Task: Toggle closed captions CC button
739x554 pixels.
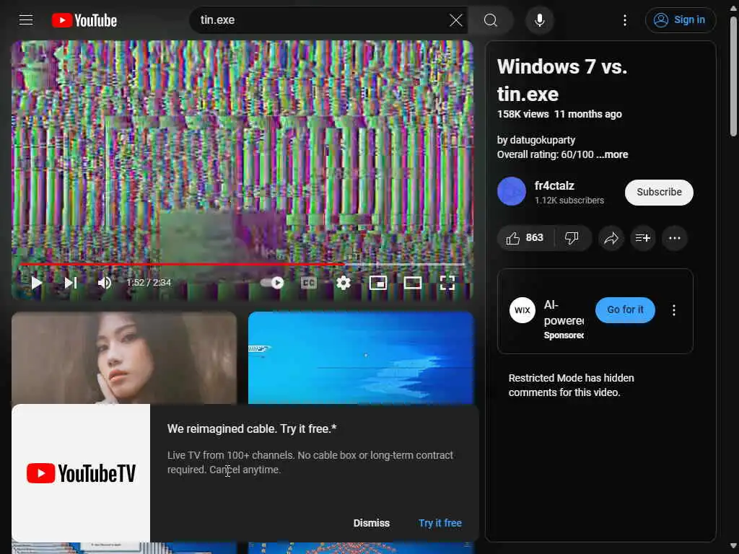Action: [x=309, y=283]
